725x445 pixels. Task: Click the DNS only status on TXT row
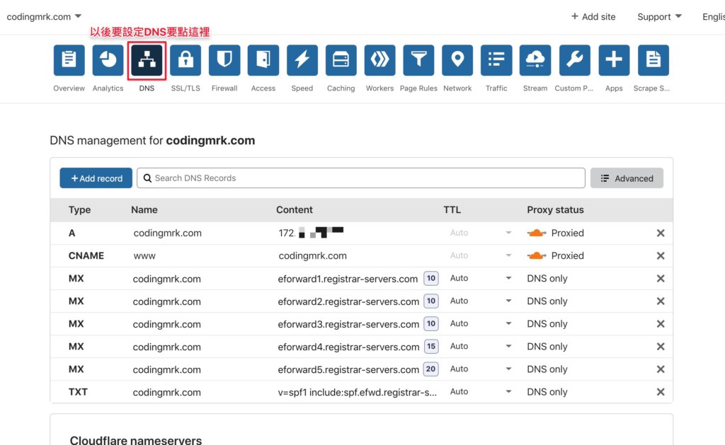[x=547, y=392]
